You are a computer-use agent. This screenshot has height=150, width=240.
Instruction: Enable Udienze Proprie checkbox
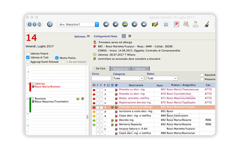[x=28, y=53]
